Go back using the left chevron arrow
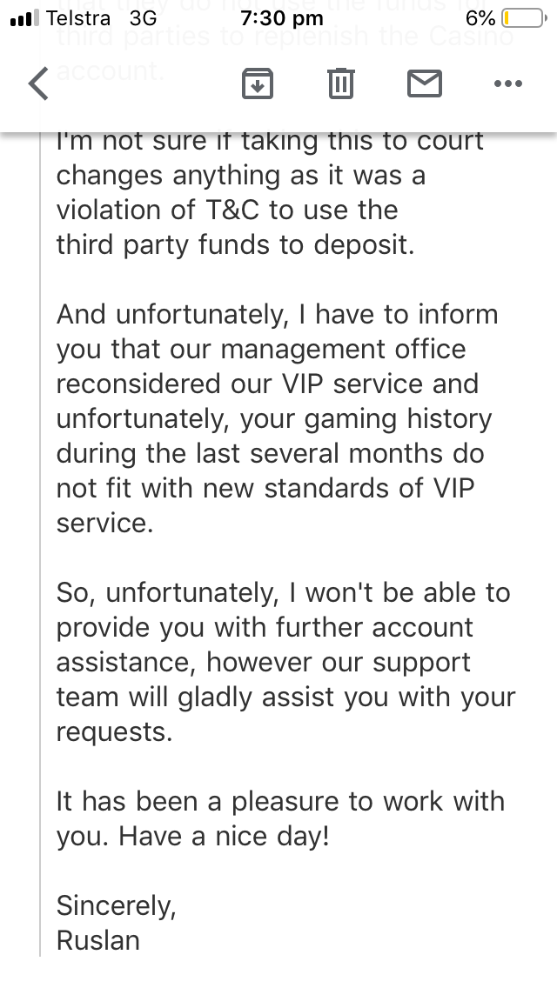The image size is (557, 988). click(38, 83)
